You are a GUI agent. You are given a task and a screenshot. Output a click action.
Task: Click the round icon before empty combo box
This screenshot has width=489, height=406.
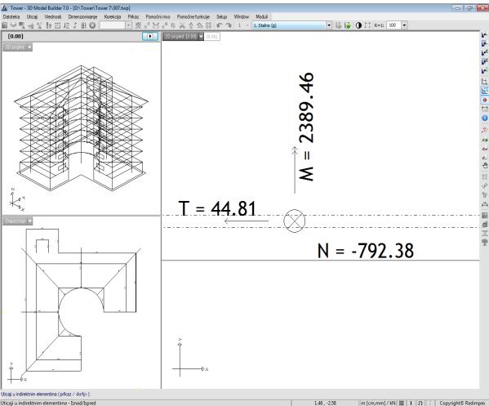92,25
